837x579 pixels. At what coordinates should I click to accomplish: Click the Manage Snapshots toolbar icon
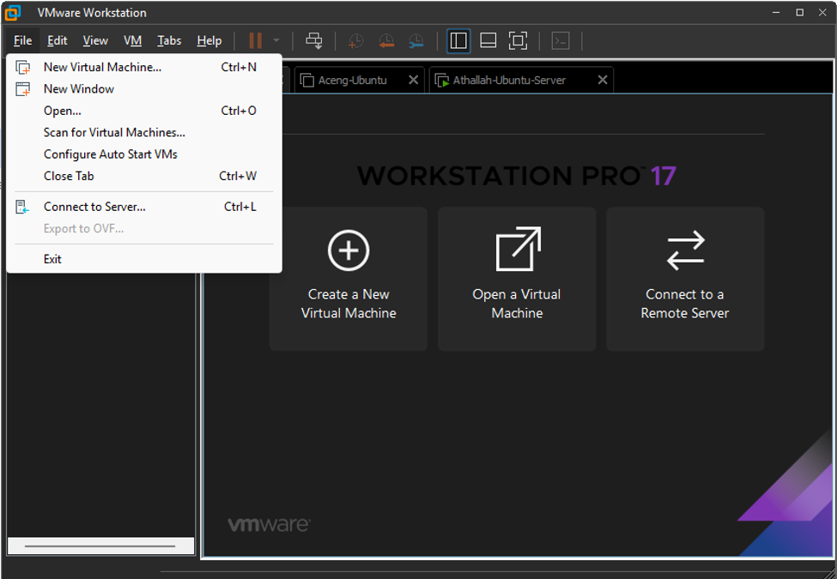pyautogui.click(x=415, y=40)
